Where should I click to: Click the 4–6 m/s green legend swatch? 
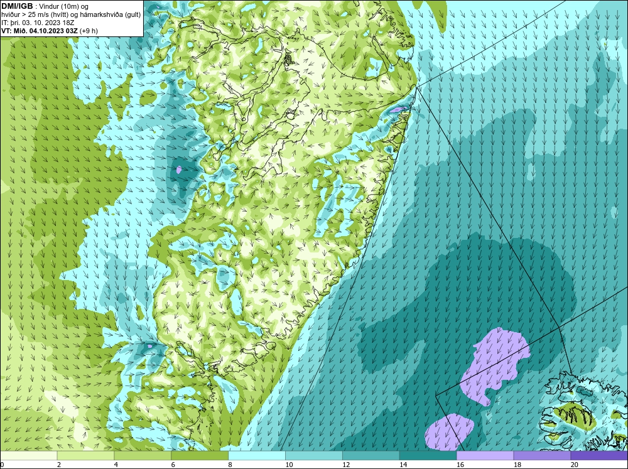click(143, 456)
